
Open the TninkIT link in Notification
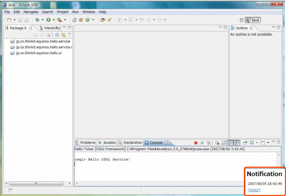coord(254,190)
